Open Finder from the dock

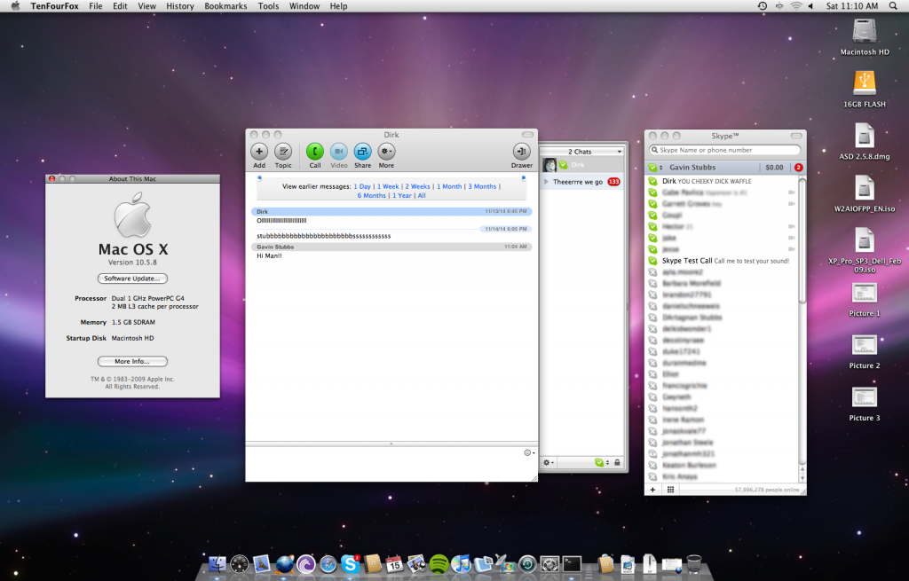coord(217,563)
